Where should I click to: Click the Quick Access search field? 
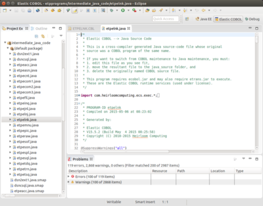165,19
